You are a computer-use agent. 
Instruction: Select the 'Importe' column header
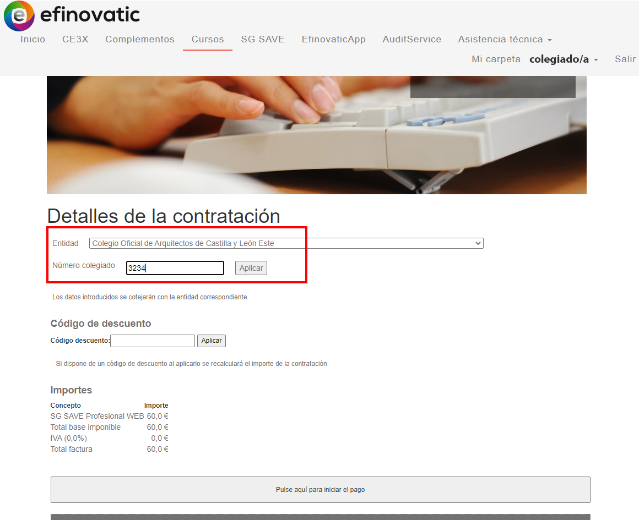(156, 406)
